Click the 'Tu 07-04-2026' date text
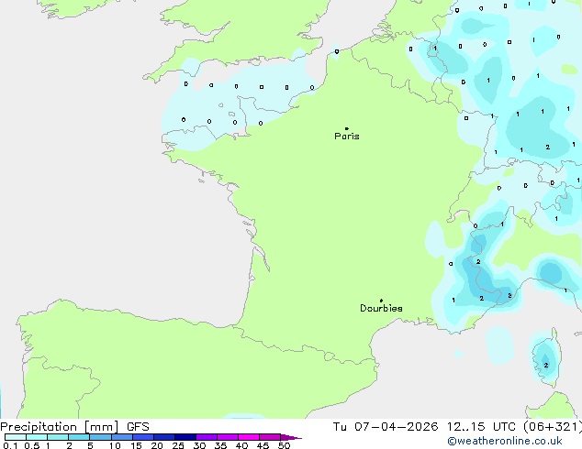Image resolution: width=582 pixels, height=449 pixels. click(386, 427)
